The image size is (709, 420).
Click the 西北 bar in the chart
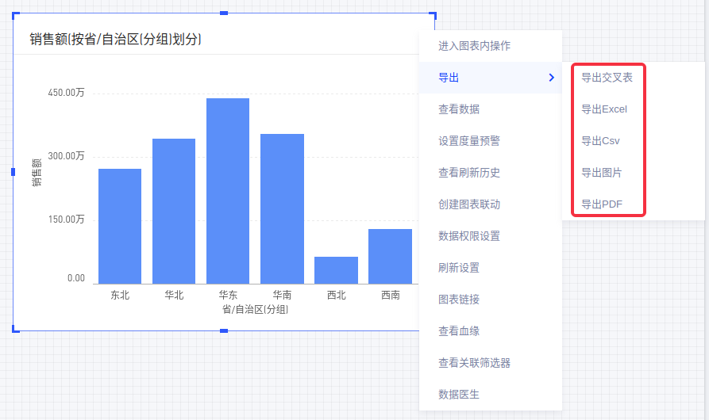pyautogui.click(x=336, y=270)
